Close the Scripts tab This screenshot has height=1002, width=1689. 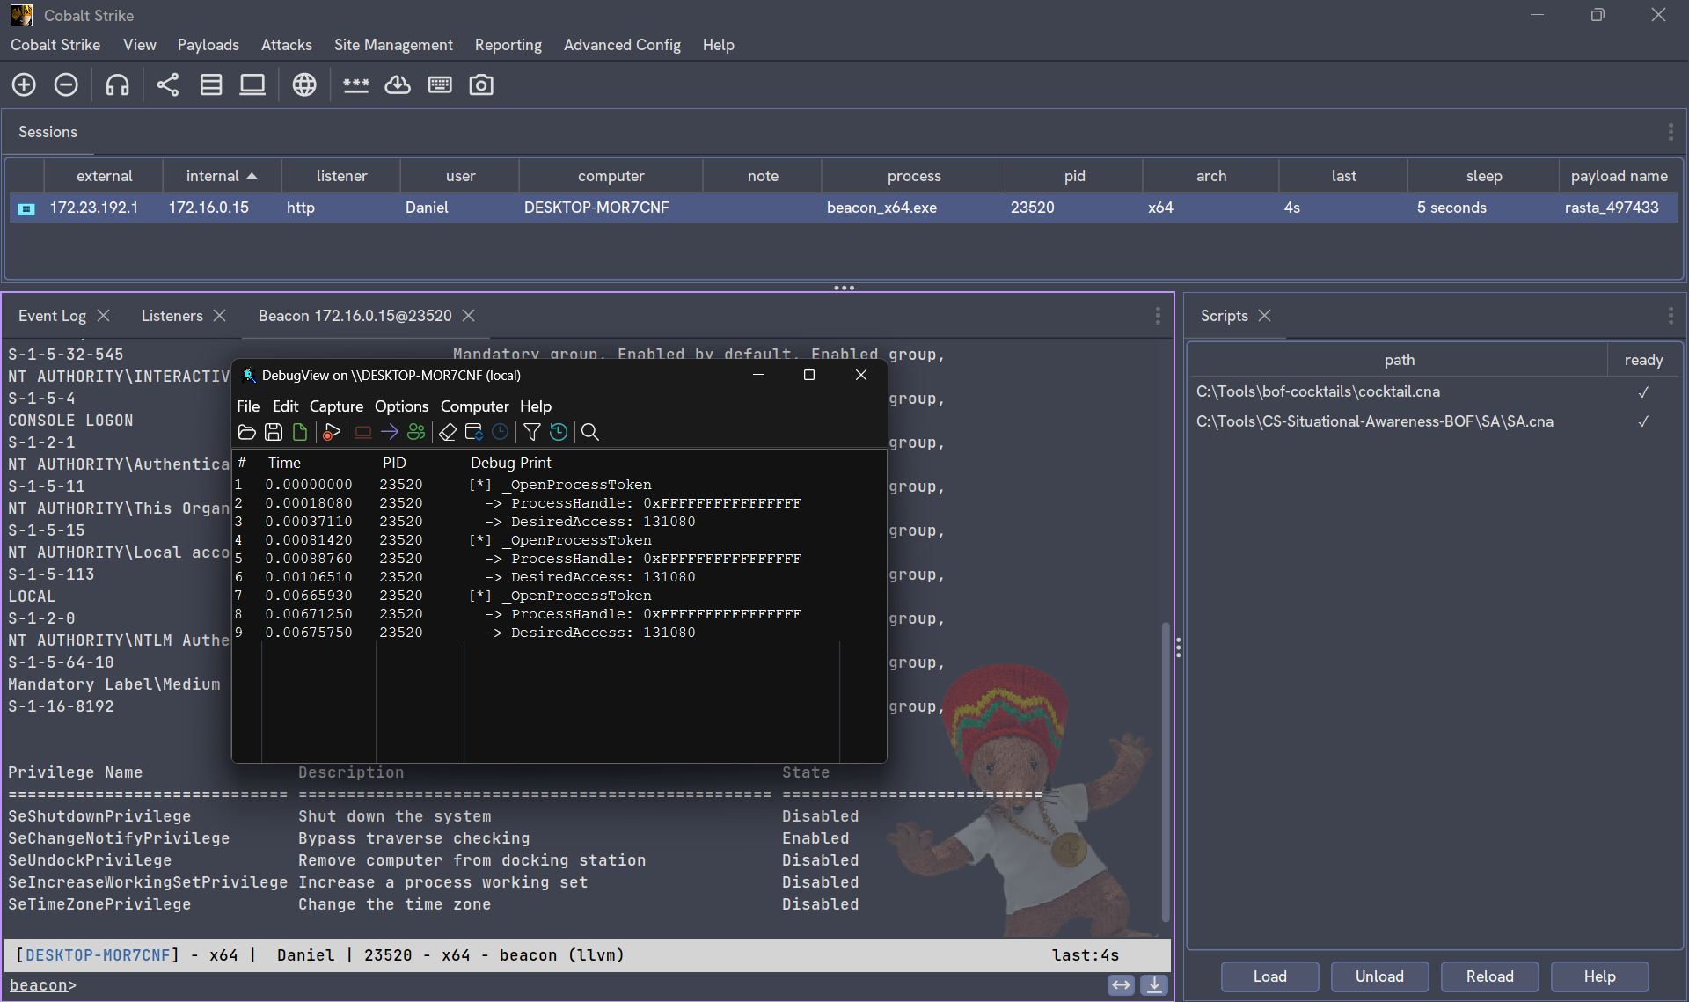1264,316
